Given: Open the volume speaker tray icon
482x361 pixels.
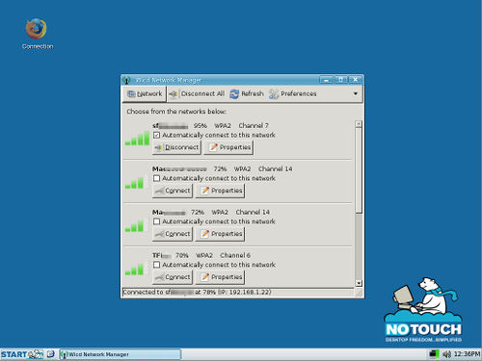Looking at the screenshot, I should click(x=446, y=354).
